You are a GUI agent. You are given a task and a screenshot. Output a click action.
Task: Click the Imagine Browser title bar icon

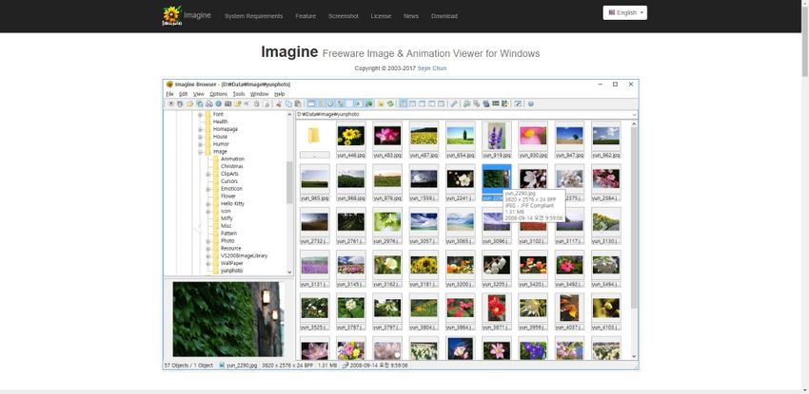pos(169,84)
